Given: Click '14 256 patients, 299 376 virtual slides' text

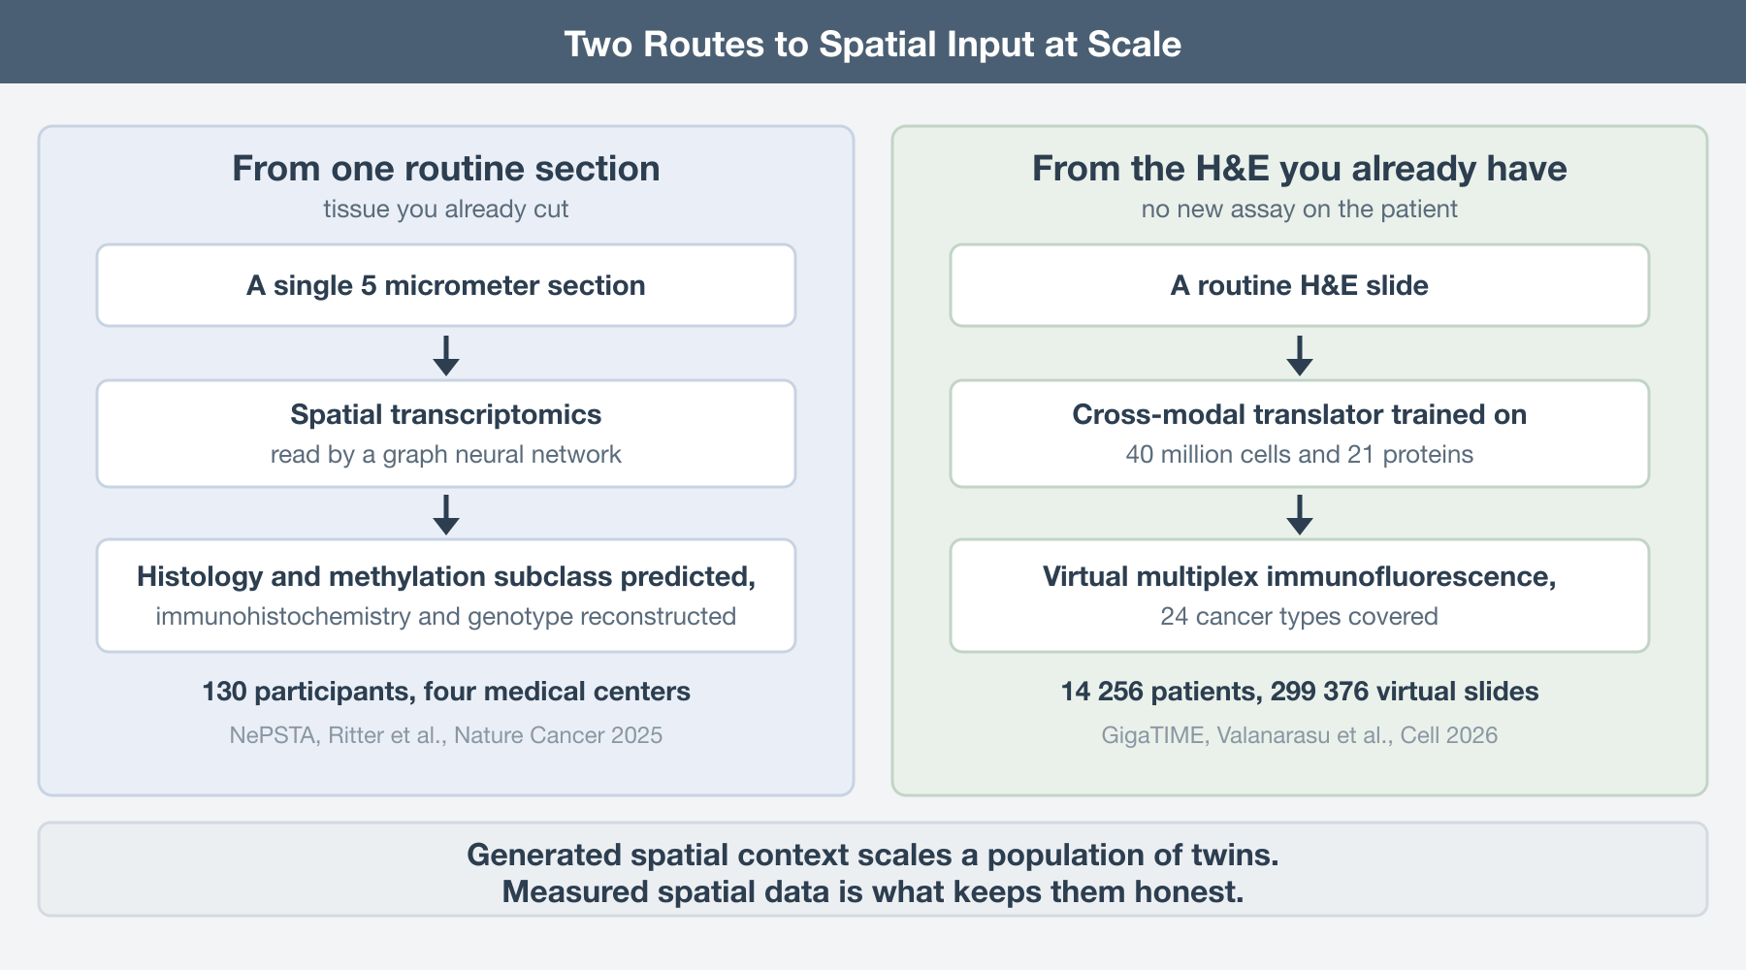Looking at the screenshot, I should click(1300, 692).
